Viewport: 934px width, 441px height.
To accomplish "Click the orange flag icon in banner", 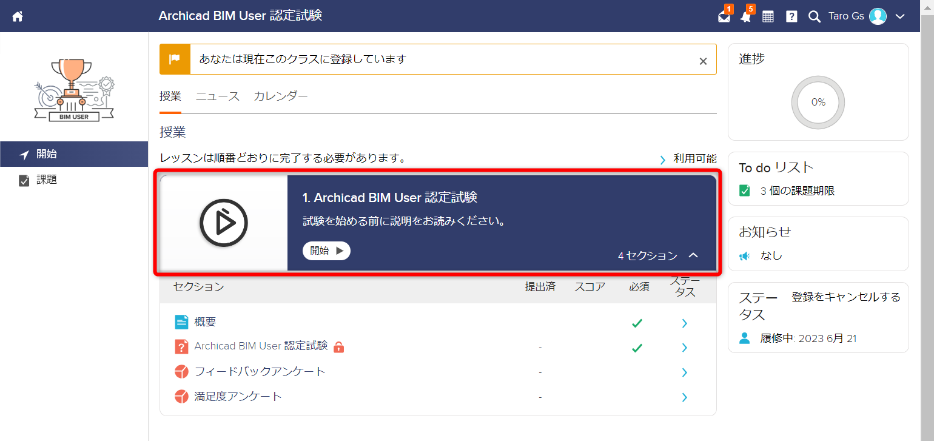I will 175,59.
